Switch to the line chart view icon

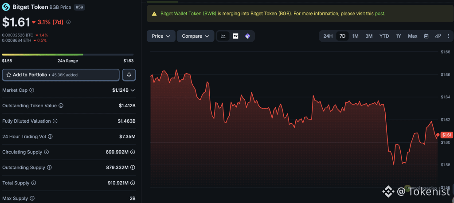(x=223, y=36)
